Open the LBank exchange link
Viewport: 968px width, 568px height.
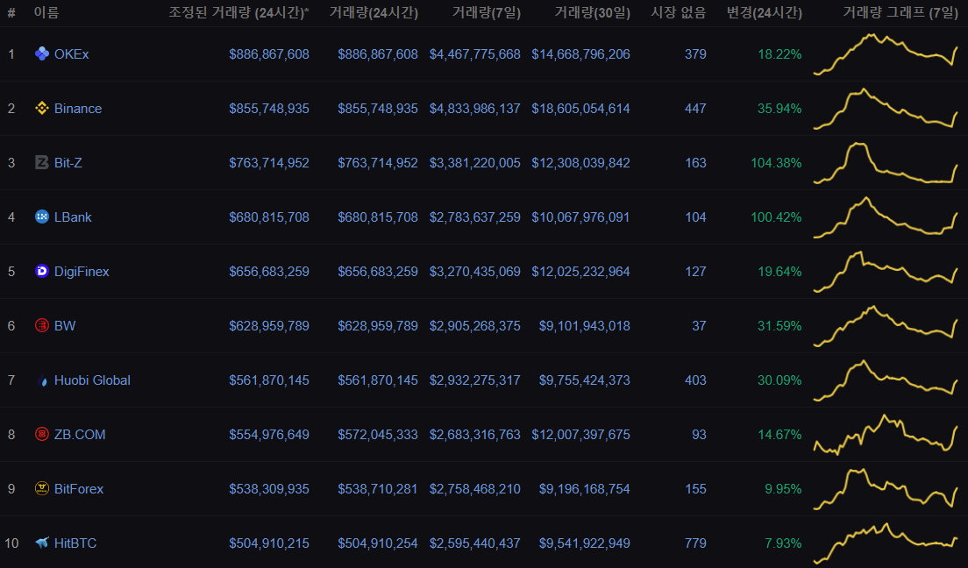(73, 217)
